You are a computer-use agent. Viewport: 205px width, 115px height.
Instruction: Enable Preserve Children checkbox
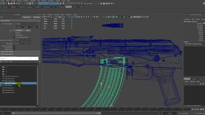click(14, 46)
